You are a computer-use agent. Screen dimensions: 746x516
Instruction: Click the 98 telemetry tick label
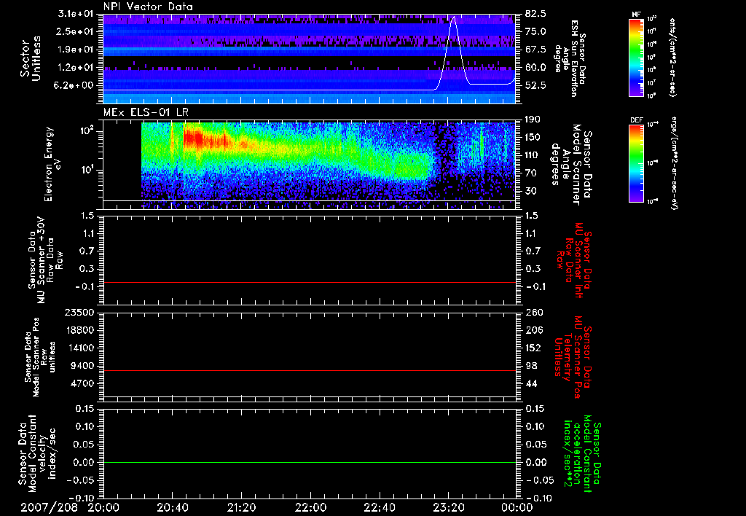pos(531,366)
